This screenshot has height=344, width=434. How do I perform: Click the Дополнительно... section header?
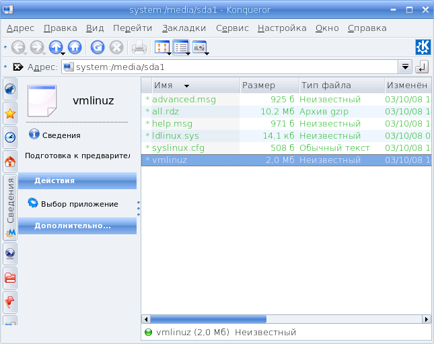(x=77, y=226)
